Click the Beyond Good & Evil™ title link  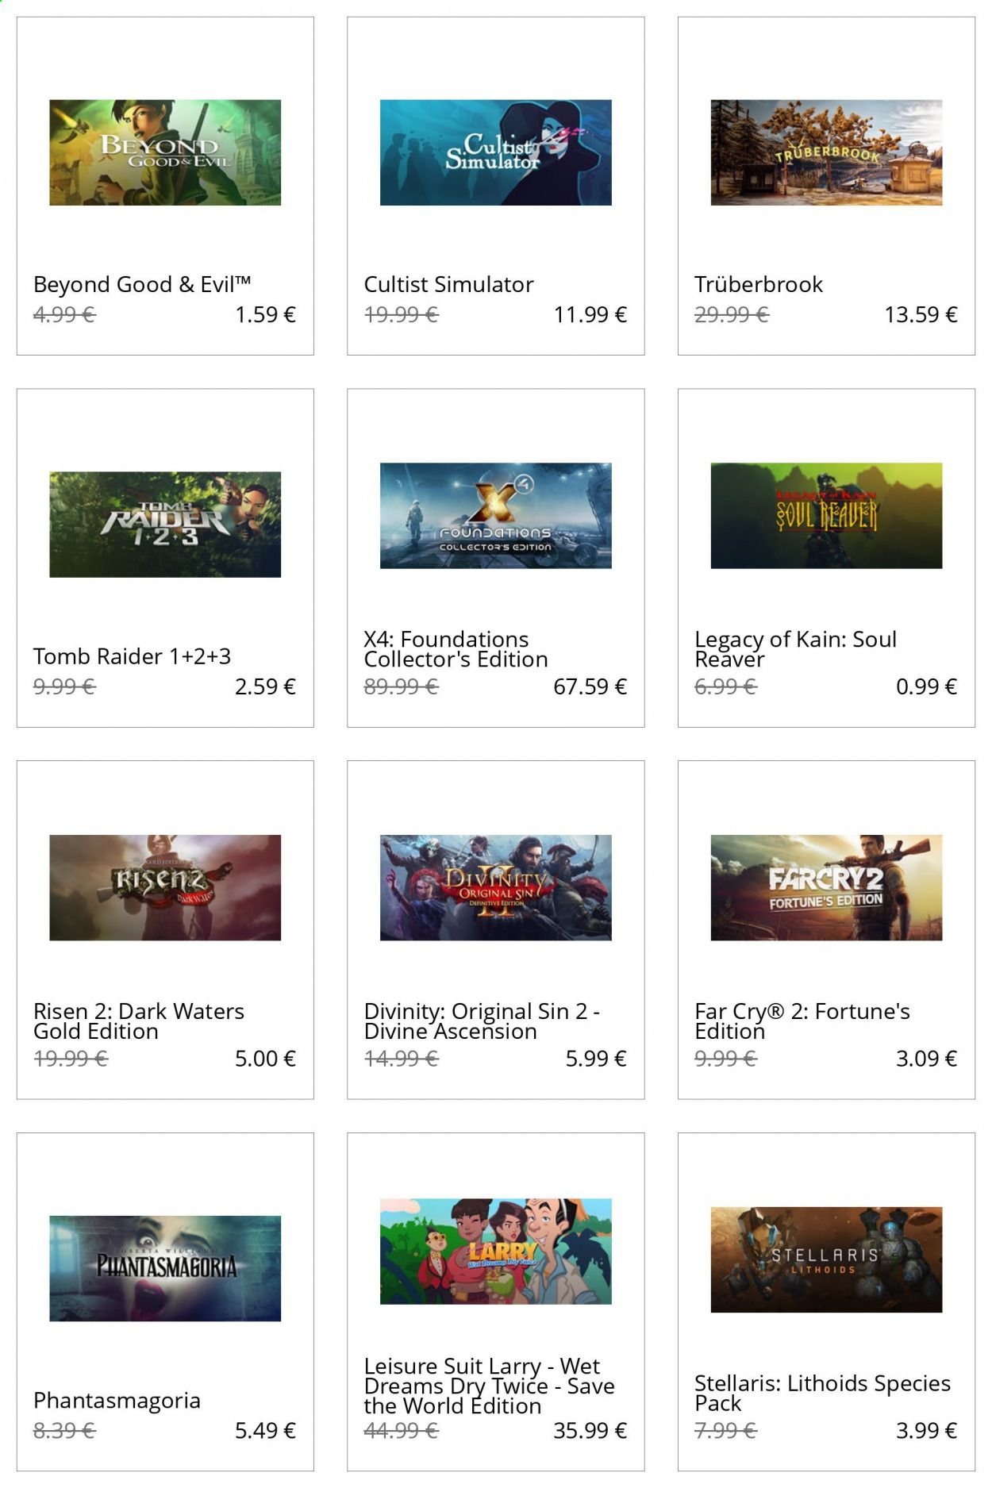142,284
